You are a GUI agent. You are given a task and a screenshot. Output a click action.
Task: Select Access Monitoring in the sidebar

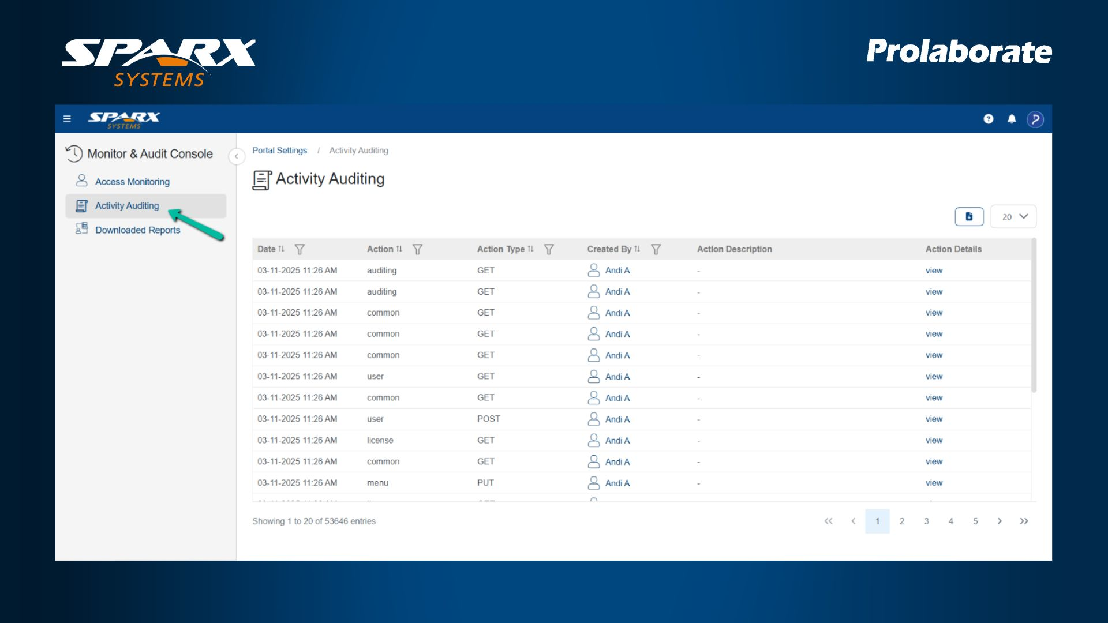click(132, 182)
